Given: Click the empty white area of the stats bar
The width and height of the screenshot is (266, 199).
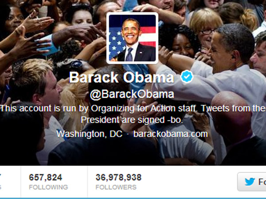Looking at the screenshot, I should coord(188,182).
